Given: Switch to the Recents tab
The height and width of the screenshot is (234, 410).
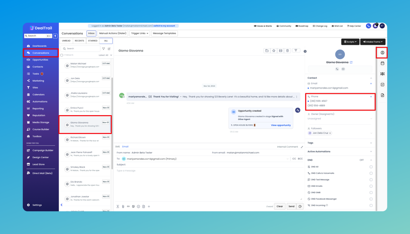Looking at the screenshot, I should [x=79, y=41].
